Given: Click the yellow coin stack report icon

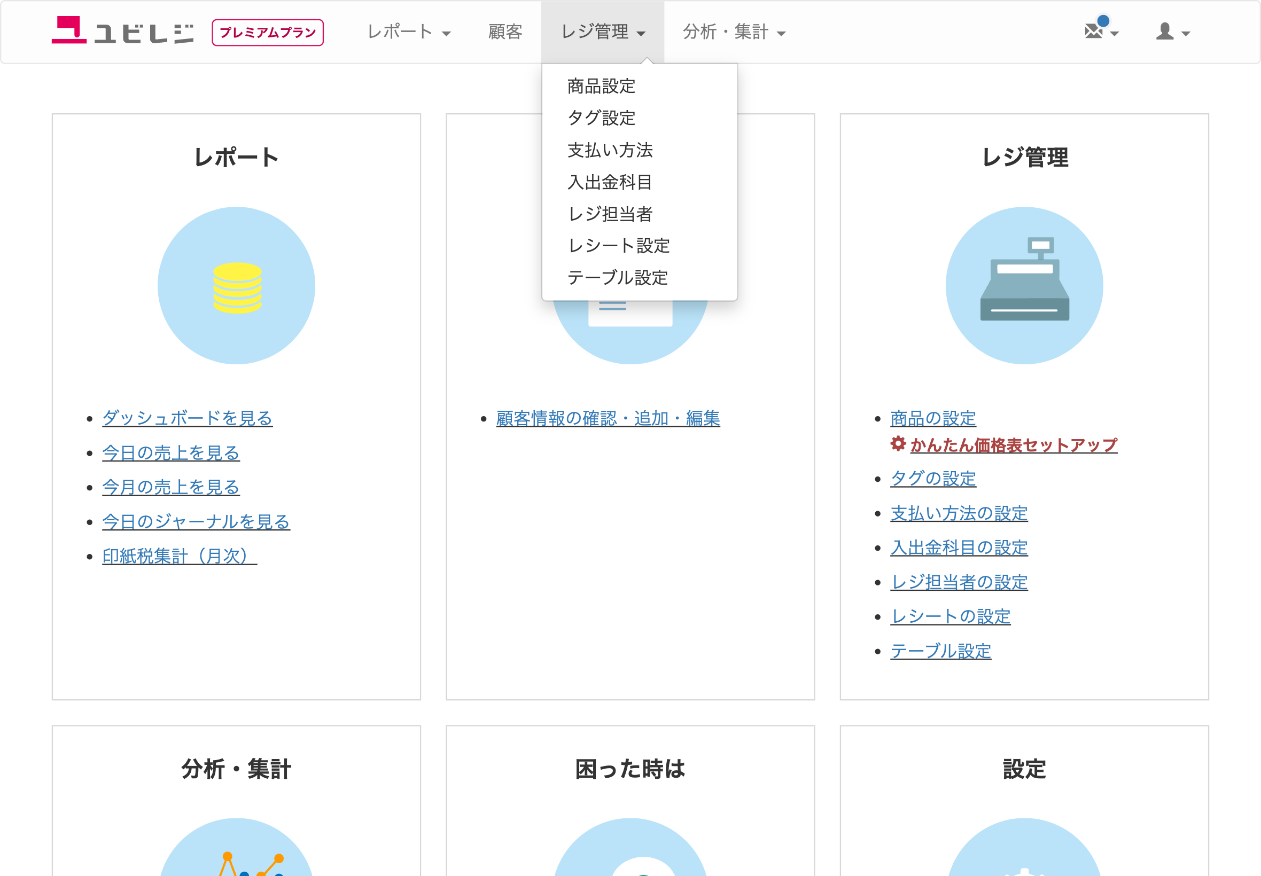Looking at the screenshot, I should [x=237, y=287].
